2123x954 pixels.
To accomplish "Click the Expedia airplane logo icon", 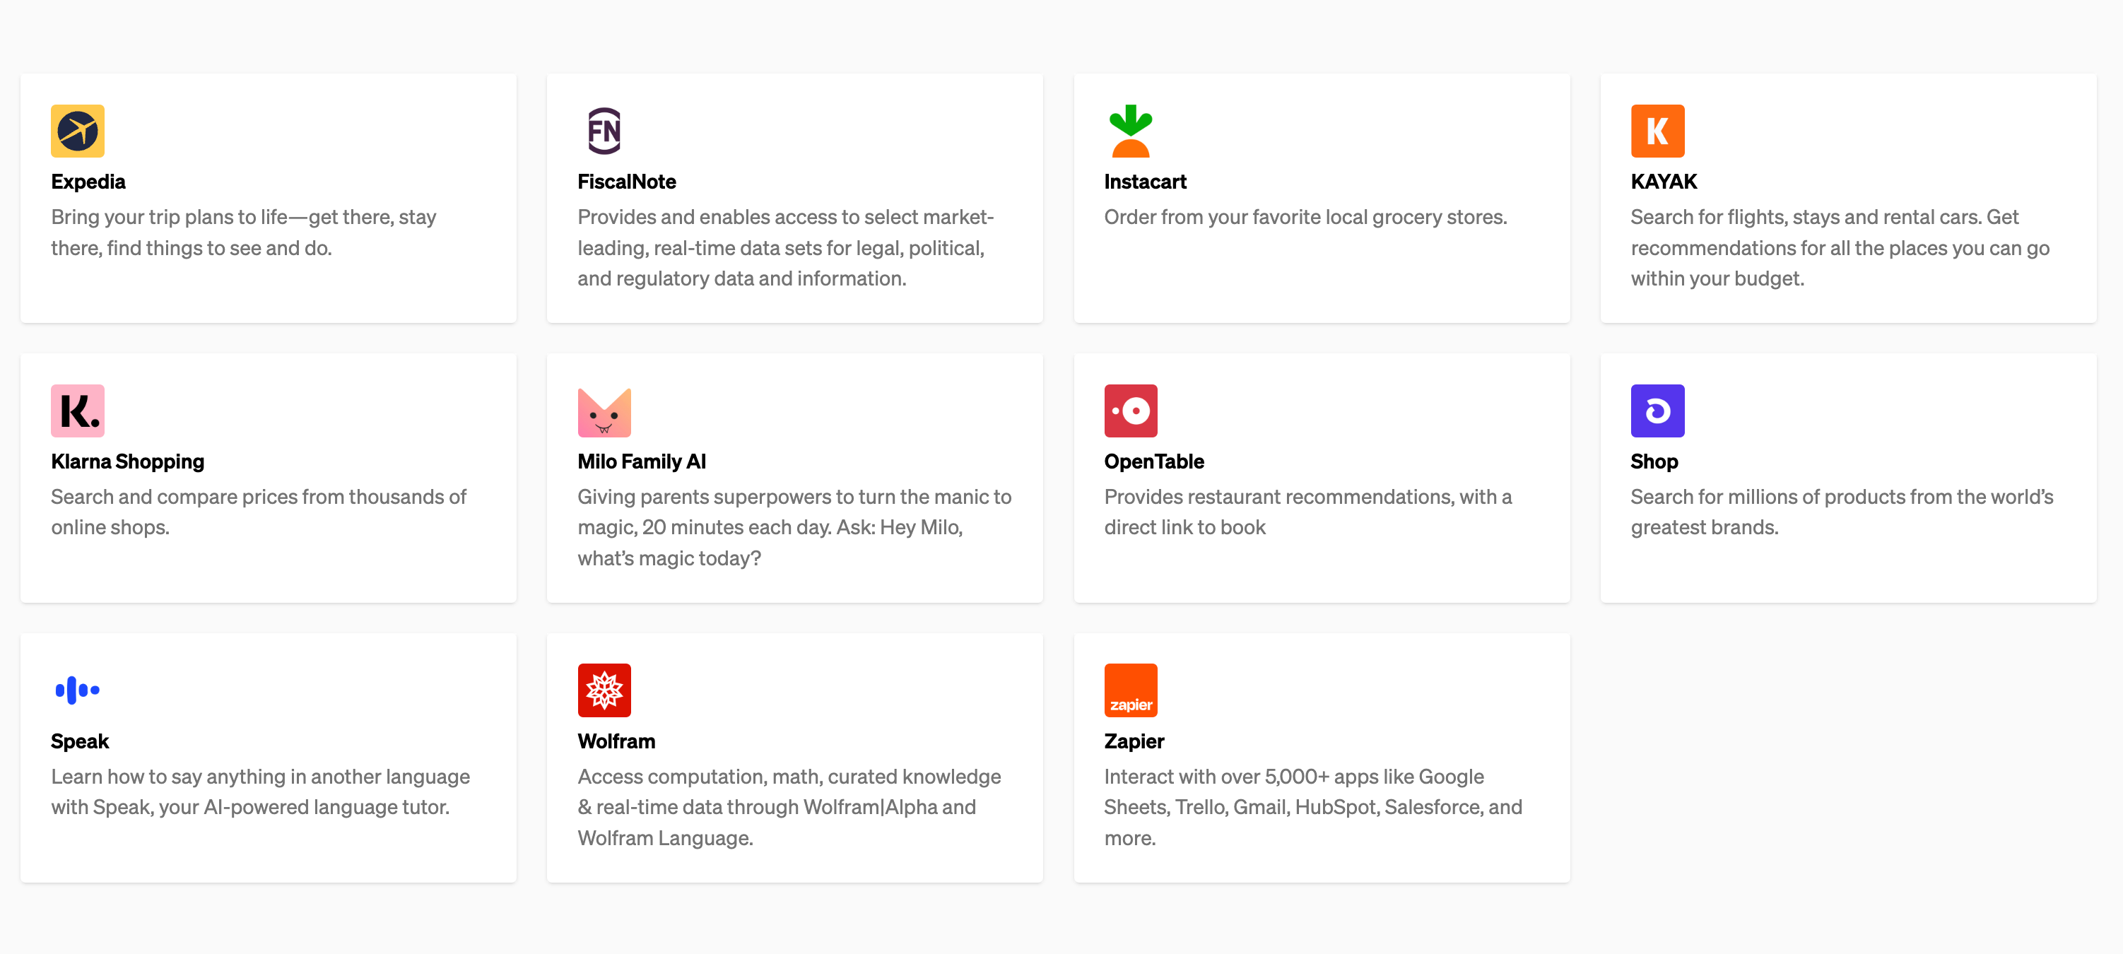I will point(78,131).
